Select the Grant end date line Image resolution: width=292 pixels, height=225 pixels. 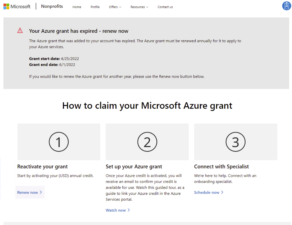52,65
